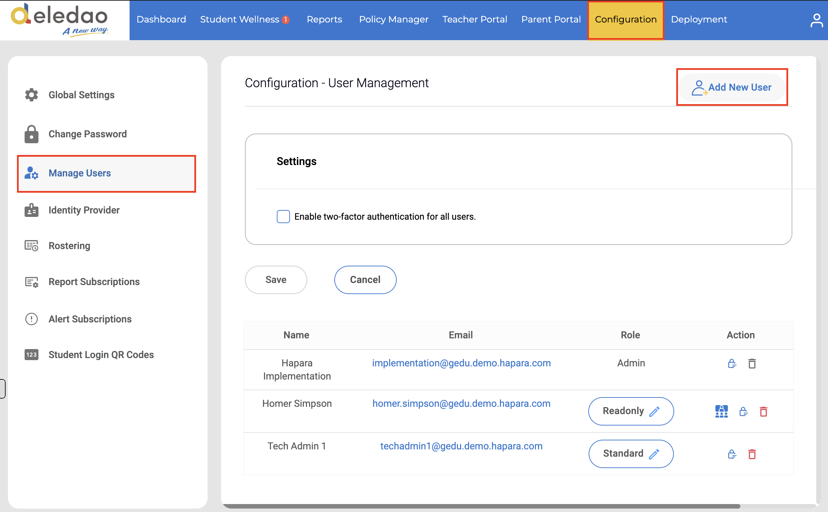The image size is (828, 512).
Task: Click implementation@gedu.demo.hapara.com email link
Action: pos(461,363)
